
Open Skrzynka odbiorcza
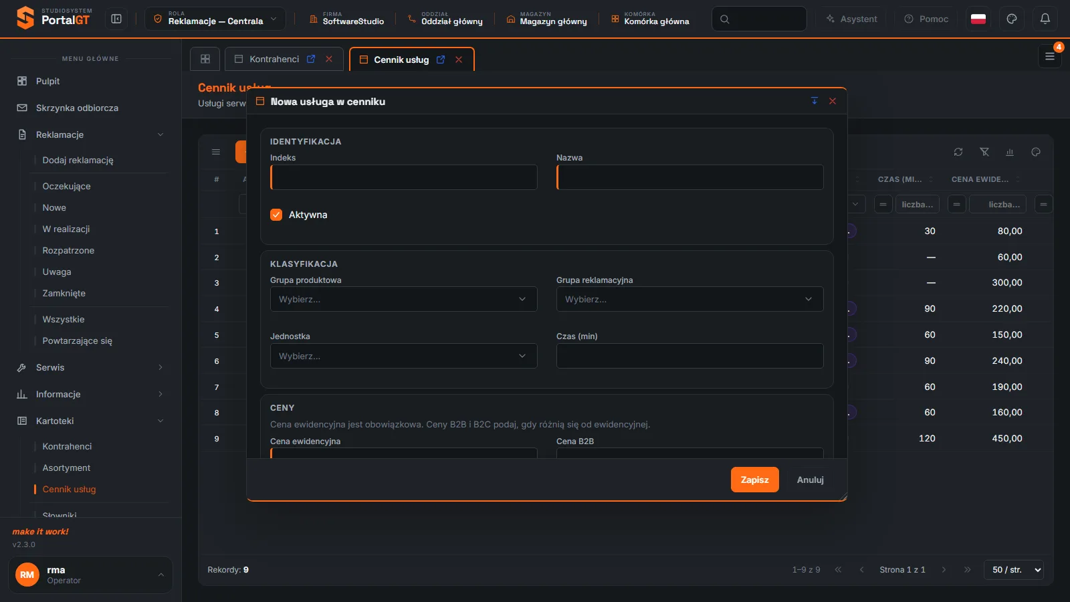tap(90, 108)
